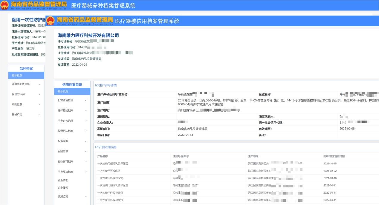Click the approval date 2021-10-15
Viewport: 379px width, 205px height.
pyautogui.click(x=330, y=164)
